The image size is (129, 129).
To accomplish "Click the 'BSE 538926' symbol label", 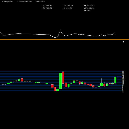I will (41, 2).
